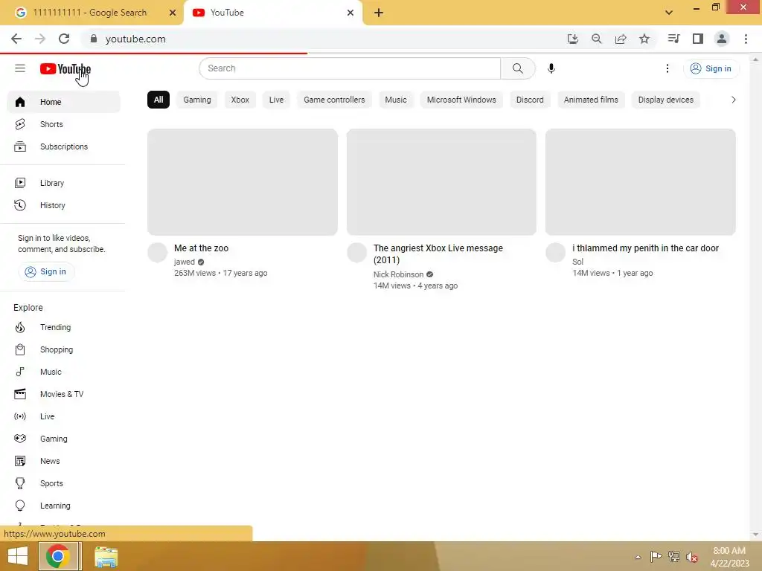Select the Music filter chip
Viewport: 762px width, 571px height.
click(396, 100)
